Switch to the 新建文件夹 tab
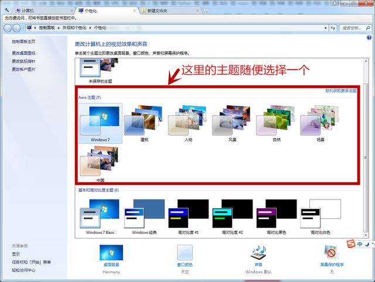Image resolution: width=375 pixels, height=282 pixels. (170, 11)
